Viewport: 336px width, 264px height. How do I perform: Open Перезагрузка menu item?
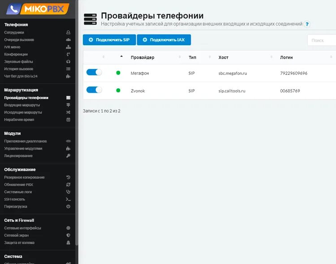16,207
